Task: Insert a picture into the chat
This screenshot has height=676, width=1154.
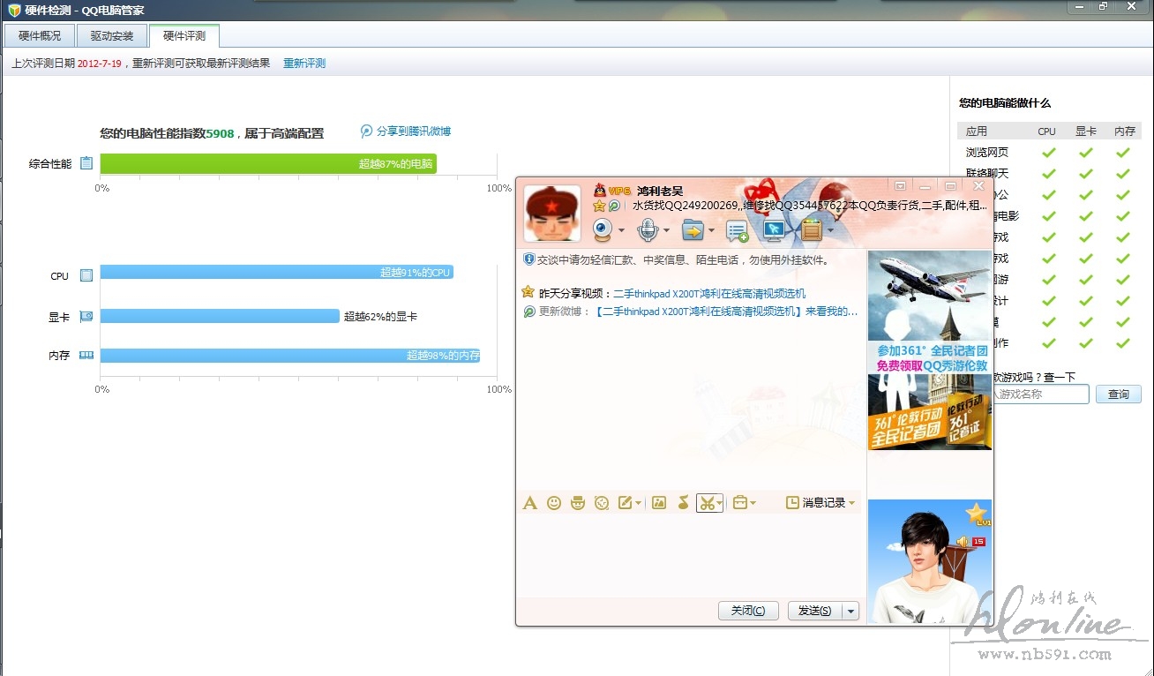Action: (x=658, y=503)
